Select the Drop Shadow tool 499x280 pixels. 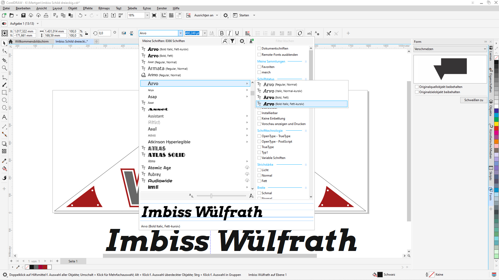click(4, 144)
